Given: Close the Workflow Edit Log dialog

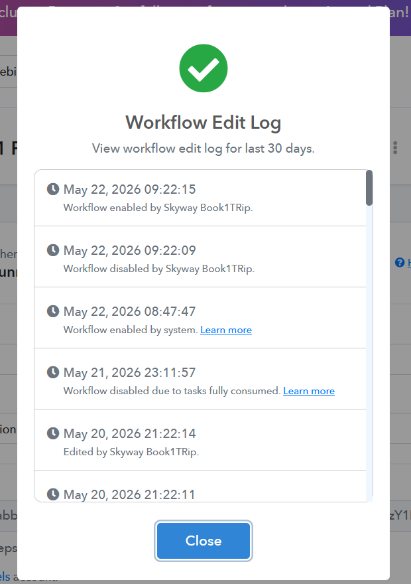Looking at the screenshot, I should 204,541.
